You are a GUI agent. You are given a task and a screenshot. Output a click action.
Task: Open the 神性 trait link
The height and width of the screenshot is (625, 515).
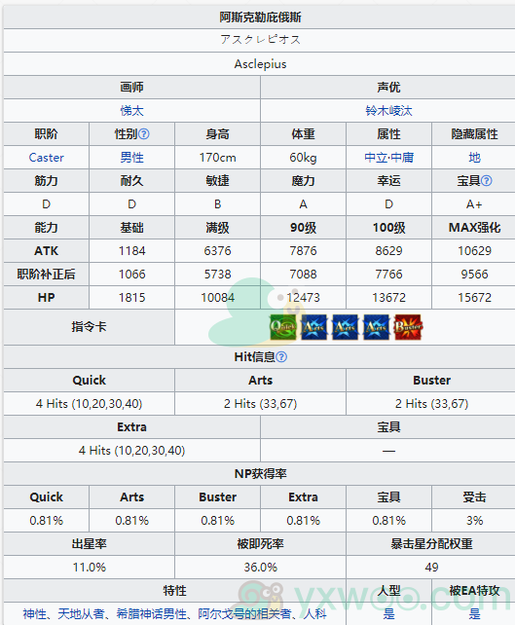[35, 614]
